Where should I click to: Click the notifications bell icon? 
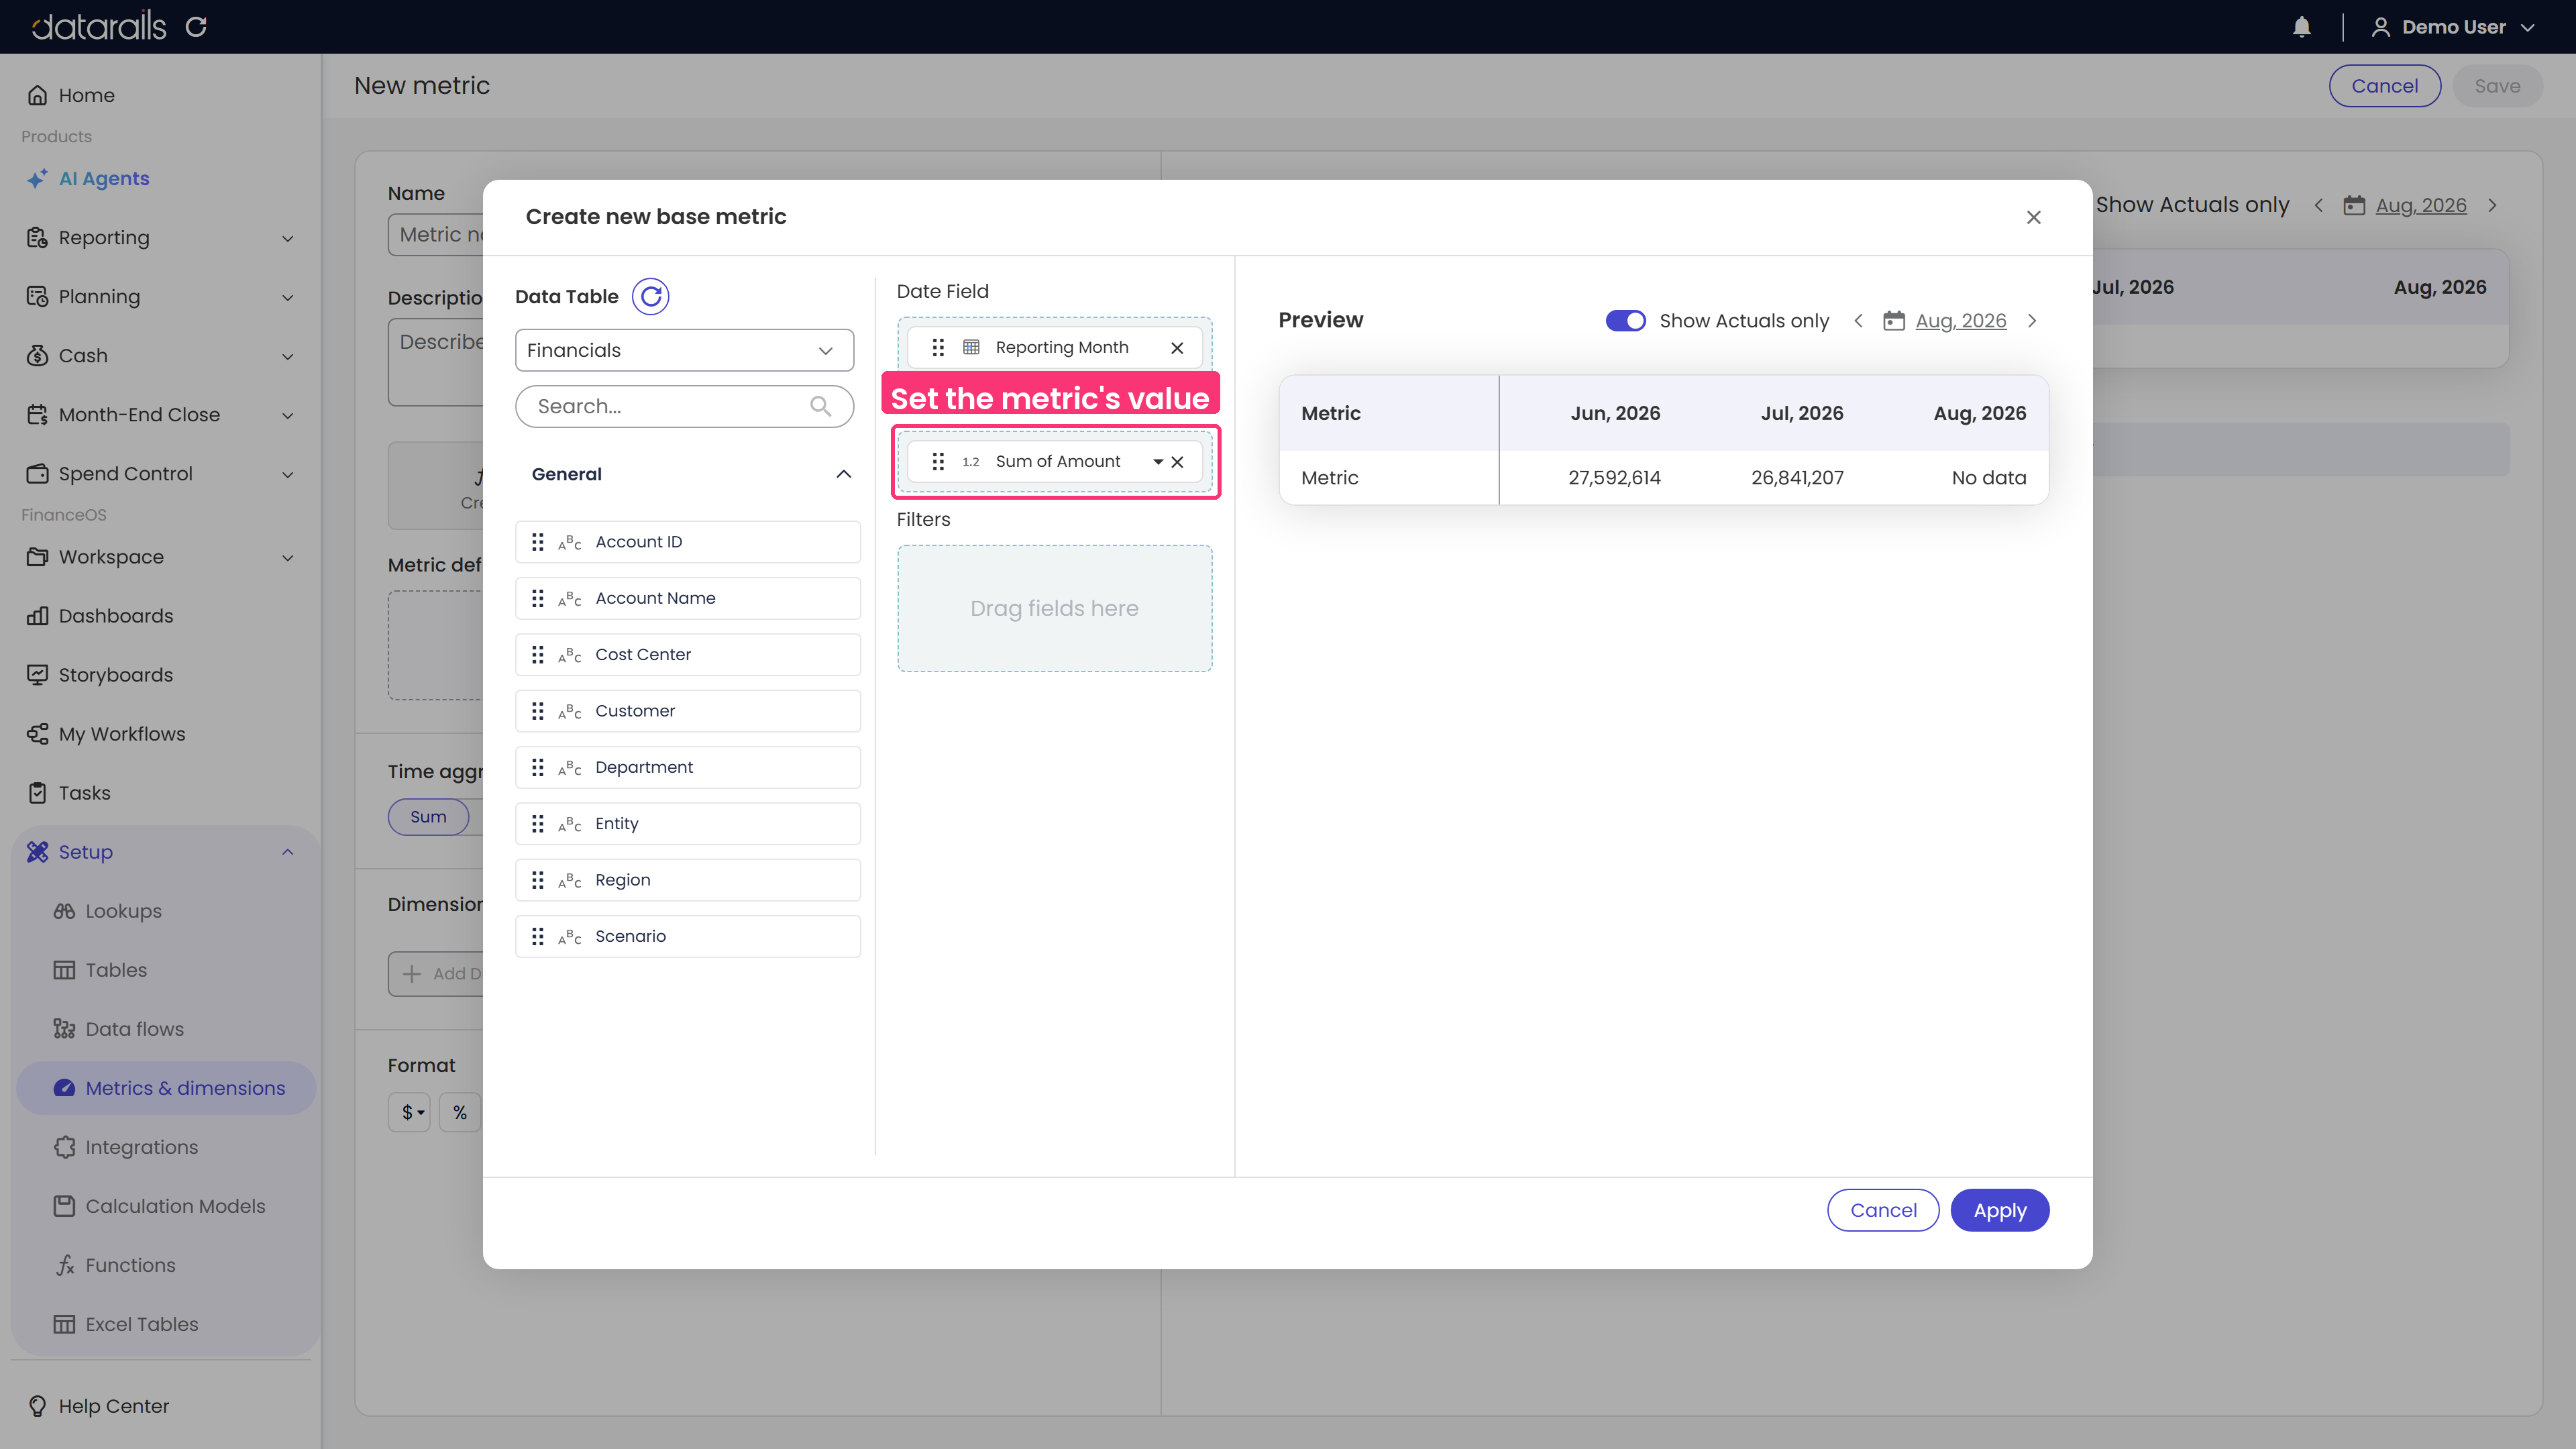tap(2301, 27)
